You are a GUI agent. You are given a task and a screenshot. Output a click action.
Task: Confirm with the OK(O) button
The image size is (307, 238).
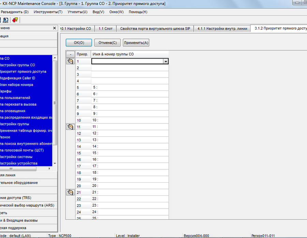79,43
